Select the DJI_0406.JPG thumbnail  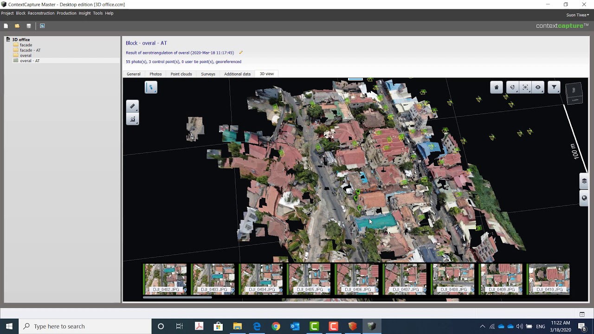click(357, 279)
